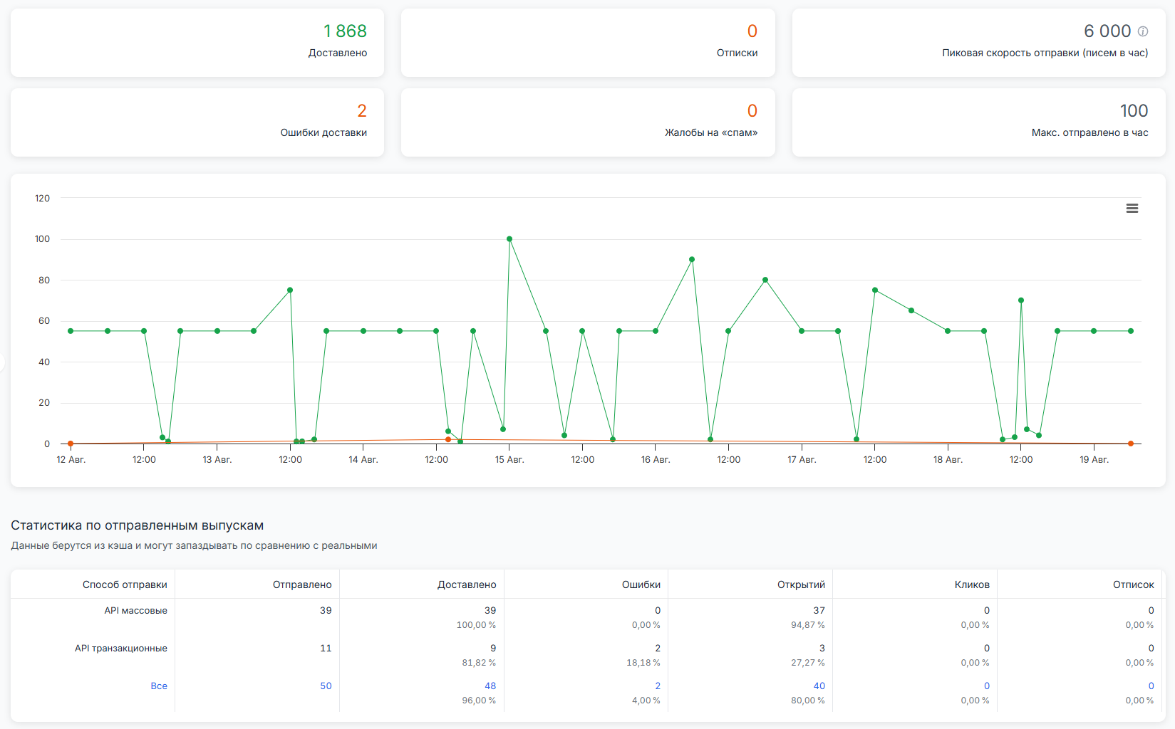The image size is (1175, 729).
Task: Select the Отписки stat card showing 0
Action: (588, 43)
